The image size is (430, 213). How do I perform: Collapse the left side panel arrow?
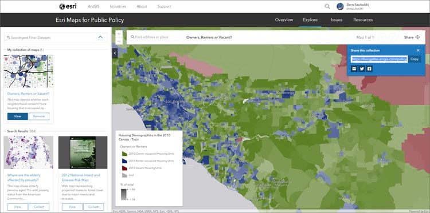(115, 53)
